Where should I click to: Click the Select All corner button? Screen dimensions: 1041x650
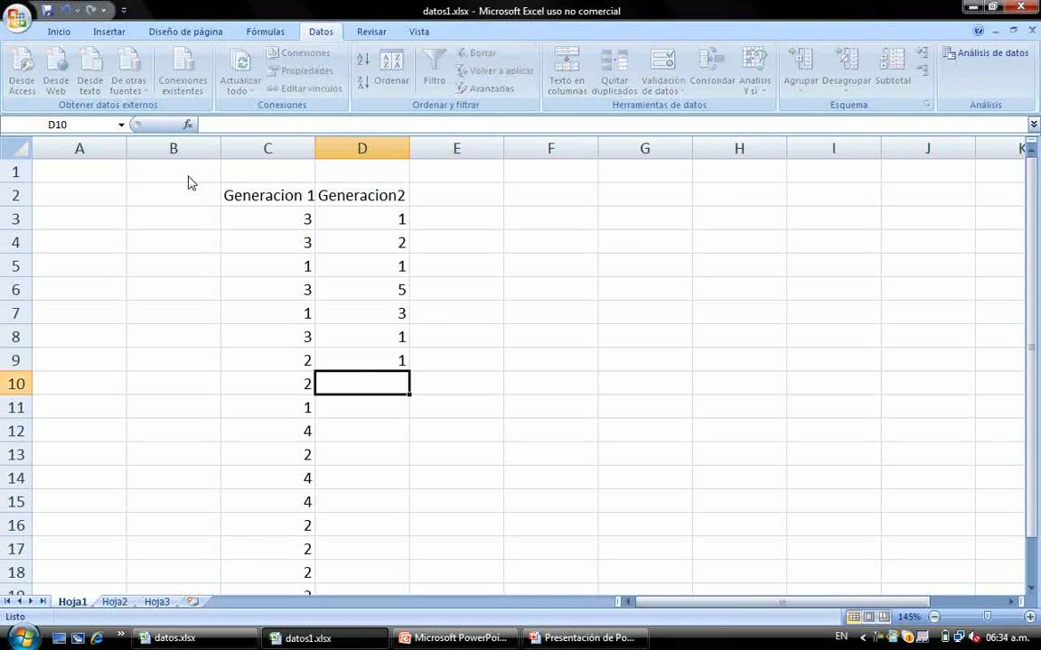pos(16,147)
